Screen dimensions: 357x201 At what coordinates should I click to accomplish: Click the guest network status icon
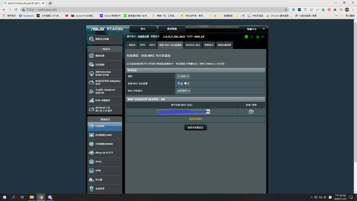pyautogui.click(x=252, y=37)
